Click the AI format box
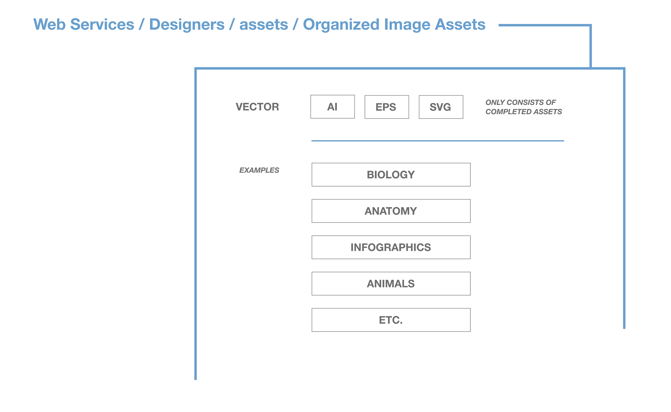 [332, 107]
